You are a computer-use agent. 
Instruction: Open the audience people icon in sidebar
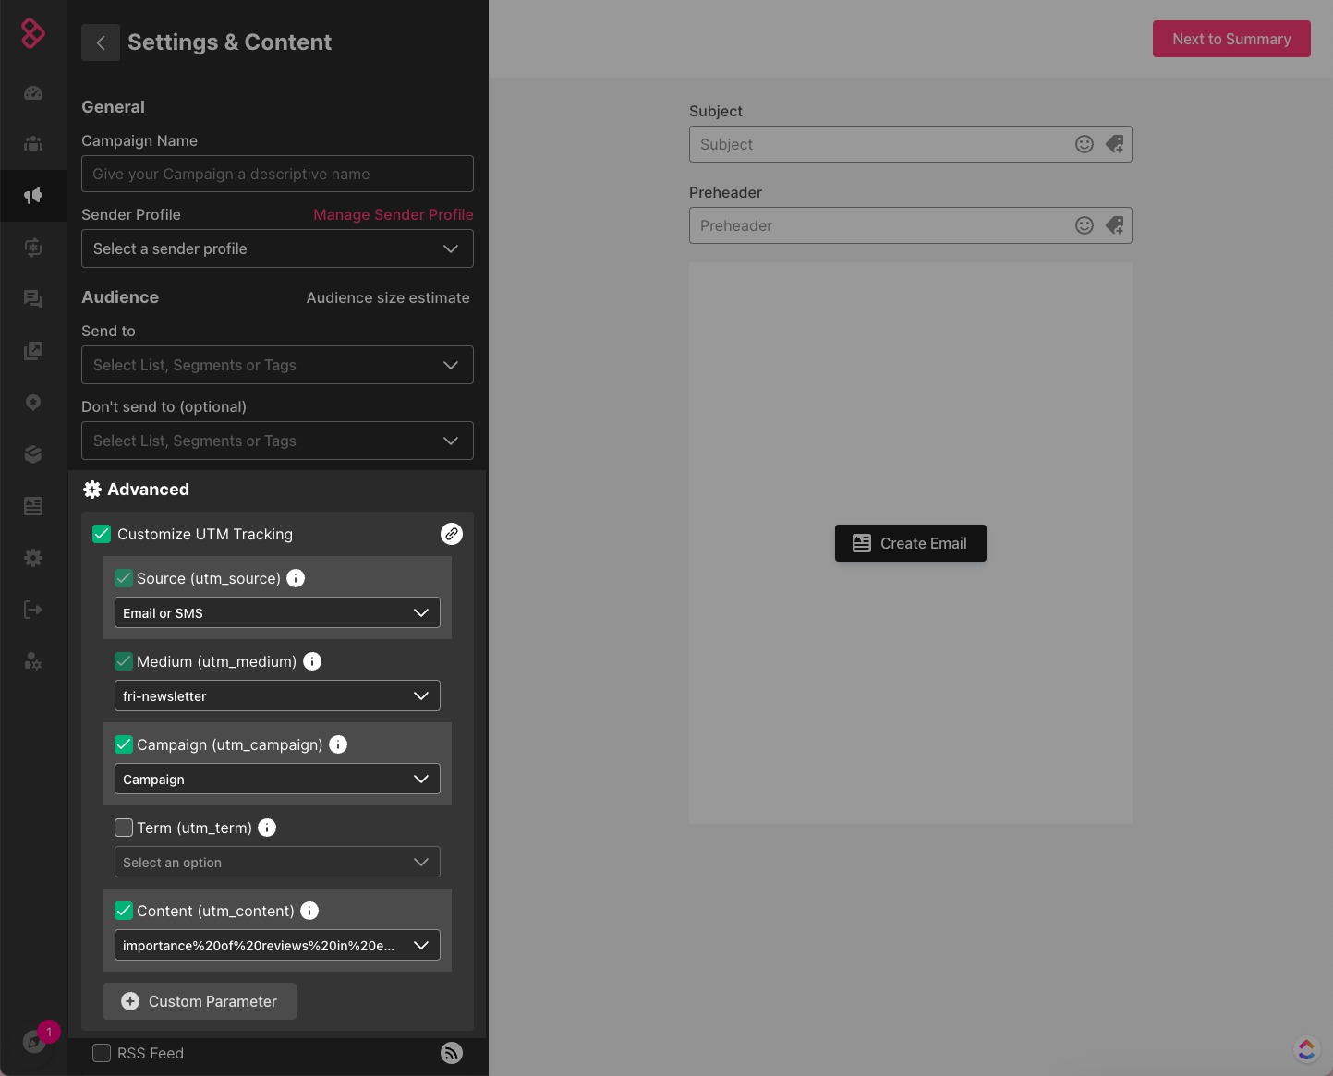tap(33, 143)
